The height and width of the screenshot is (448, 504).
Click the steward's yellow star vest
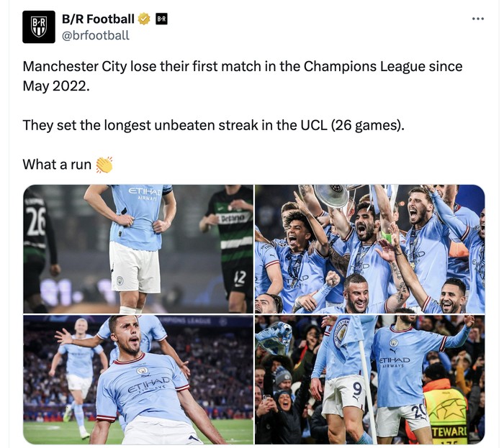pyautogui.click(x=445, y=412)
